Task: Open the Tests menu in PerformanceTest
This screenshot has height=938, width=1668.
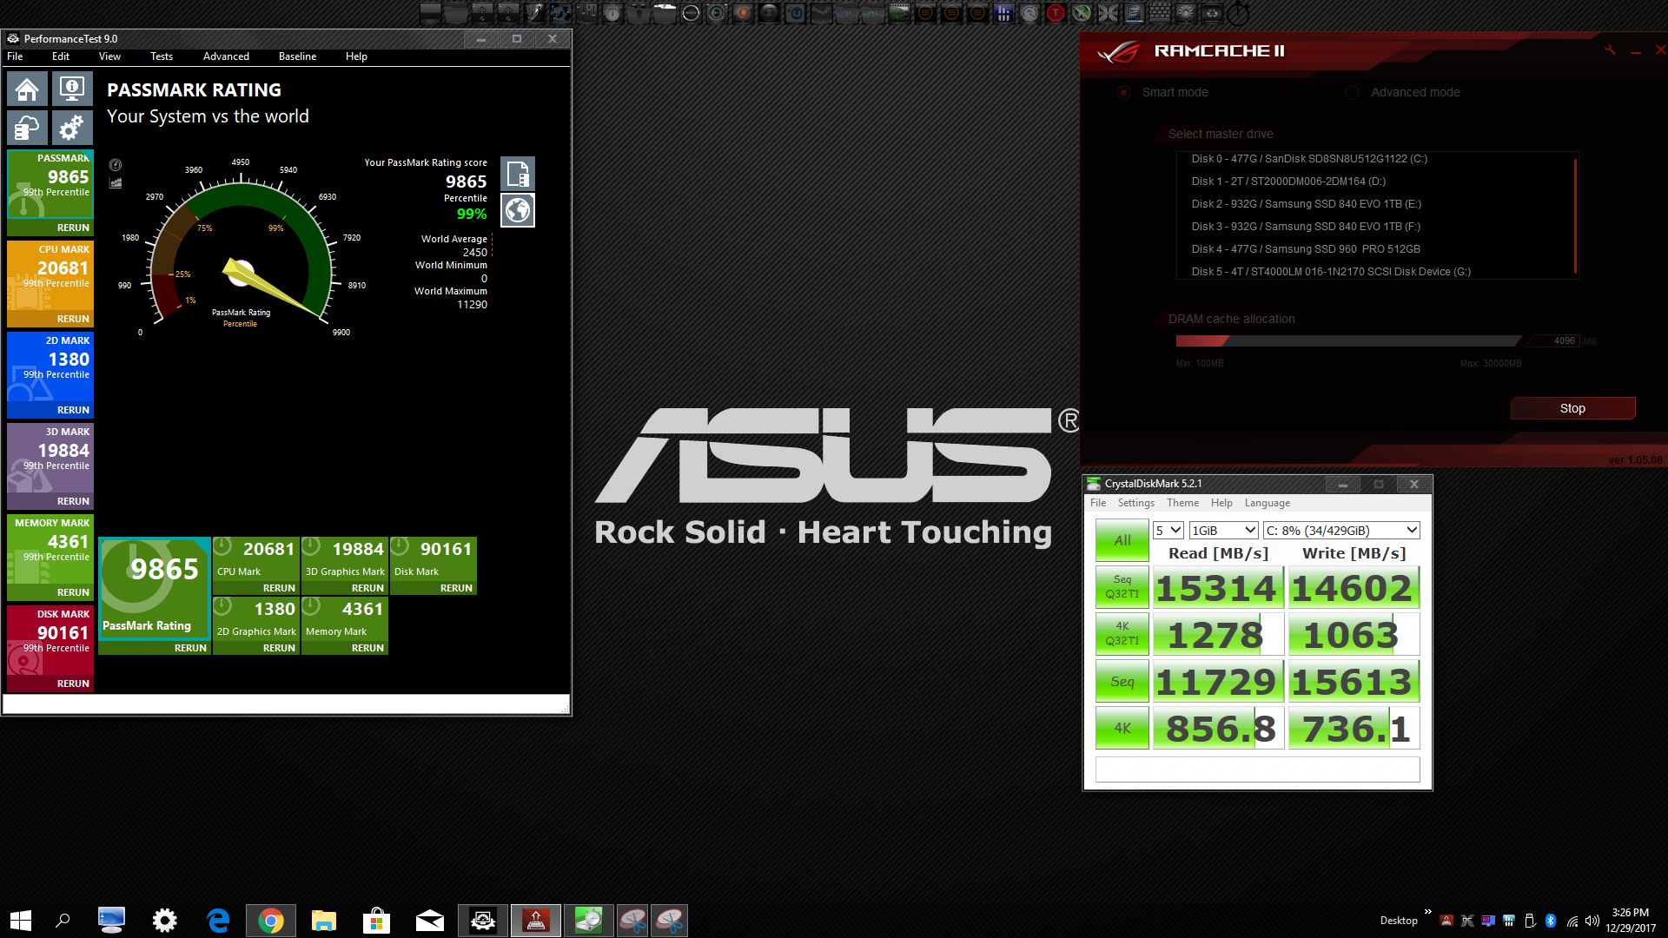Action: tap(162, 56)
